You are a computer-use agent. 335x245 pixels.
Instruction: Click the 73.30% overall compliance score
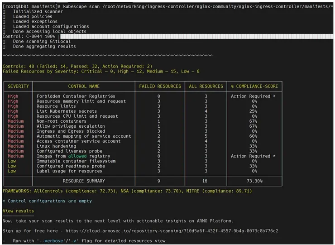[254, 181]
